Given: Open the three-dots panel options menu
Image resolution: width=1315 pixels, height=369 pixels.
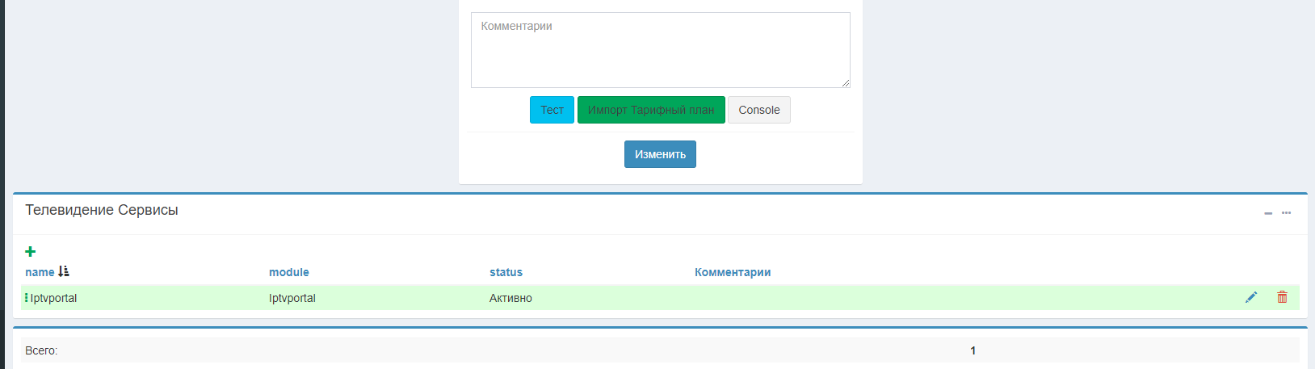Looking at the screenshot, I should pyautogui.click(x=1287, y=213).
